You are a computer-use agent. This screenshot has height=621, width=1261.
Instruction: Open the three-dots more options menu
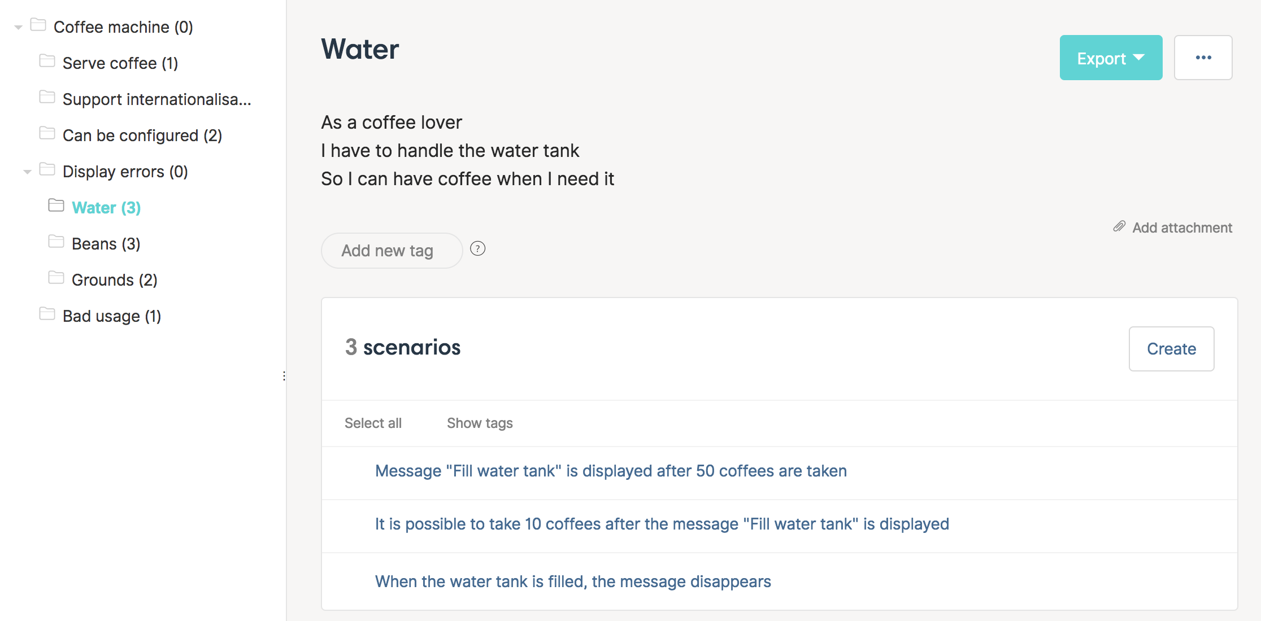click(x=1203, y=58)
